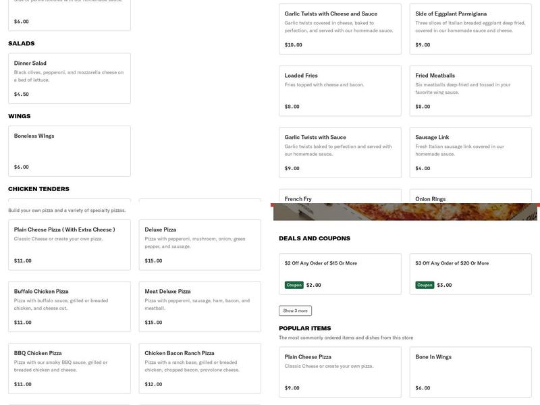The width and height of the screenshot is (540, 405).
Task: Pick the Side of Eggplant Parmigiana
Action: (470, 29)
